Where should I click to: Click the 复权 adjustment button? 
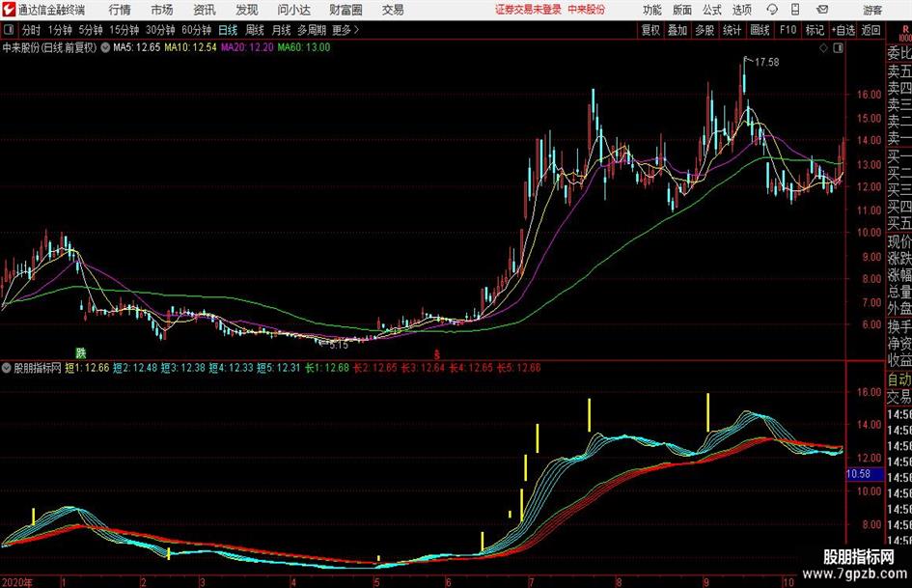[650, 30]
